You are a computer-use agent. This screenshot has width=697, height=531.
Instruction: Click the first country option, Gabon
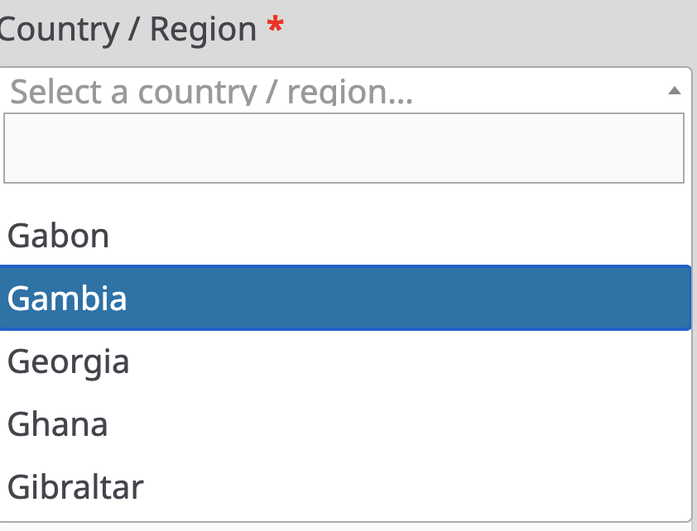[x=59, y=237]
